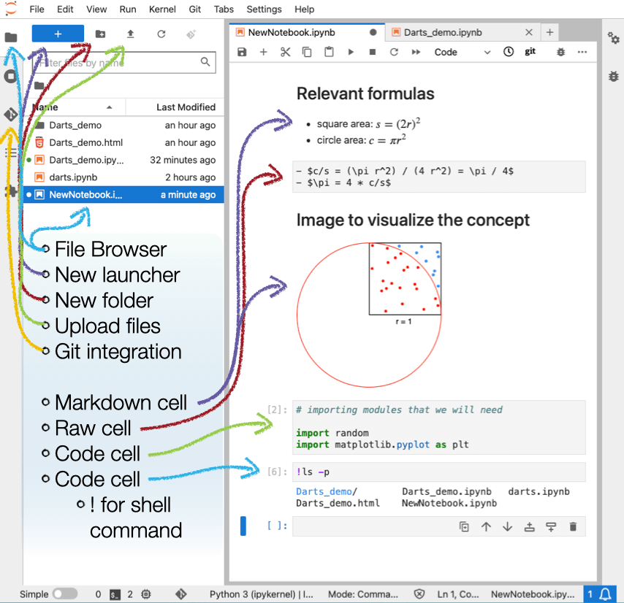Open more commands with ellipsis menu

tap(582, 52)
